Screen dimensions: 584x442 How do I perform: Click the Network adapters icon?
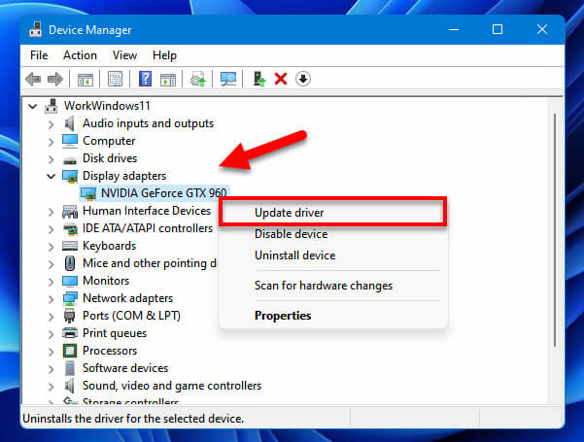point(70,298)
